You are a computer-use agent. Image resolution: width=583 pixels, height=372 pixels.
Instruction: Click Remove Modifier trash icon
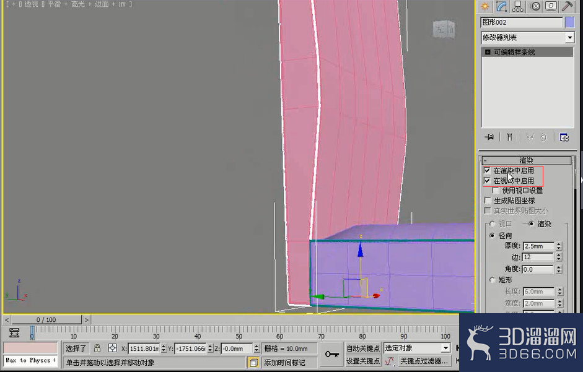pyautogui.click(x=543, y=137)
